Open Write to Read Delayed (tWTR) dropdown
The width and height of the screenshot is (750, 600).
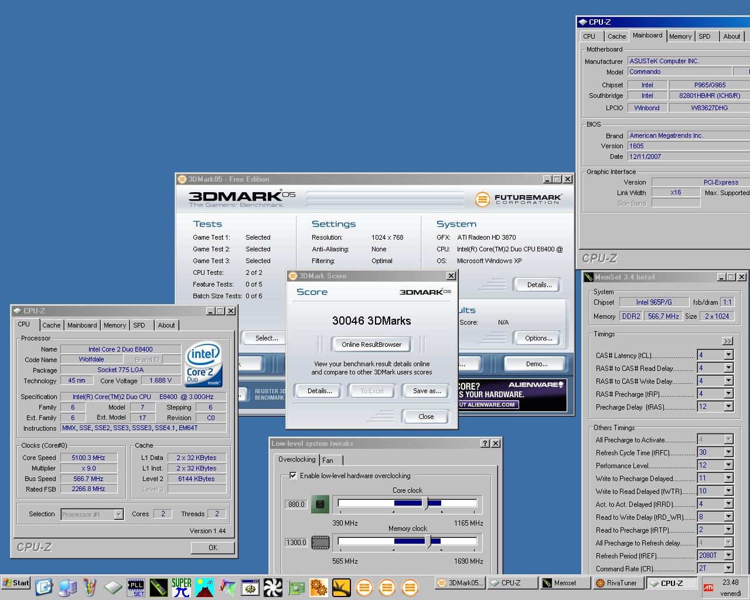pos(728,490)
